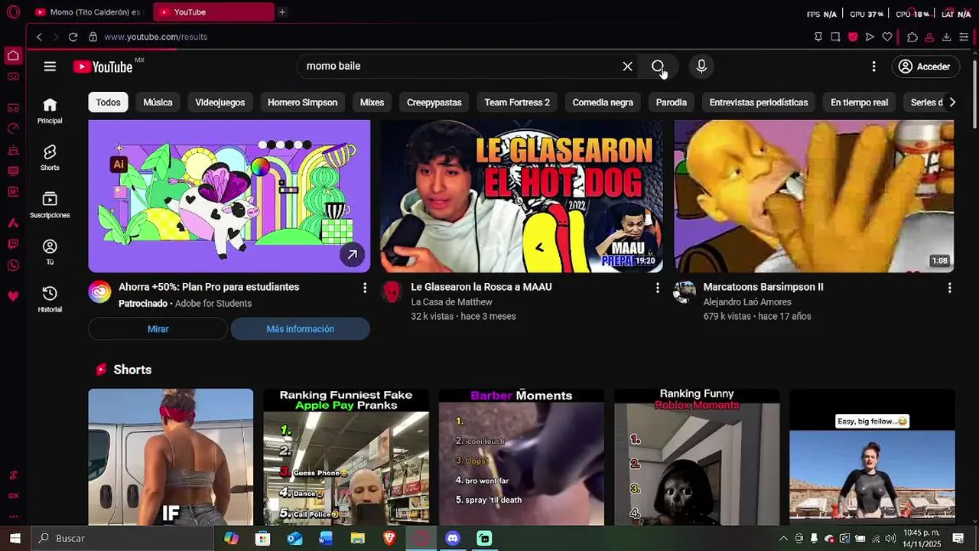Select the 'Todos' filter chip

(x=108, y=103)
